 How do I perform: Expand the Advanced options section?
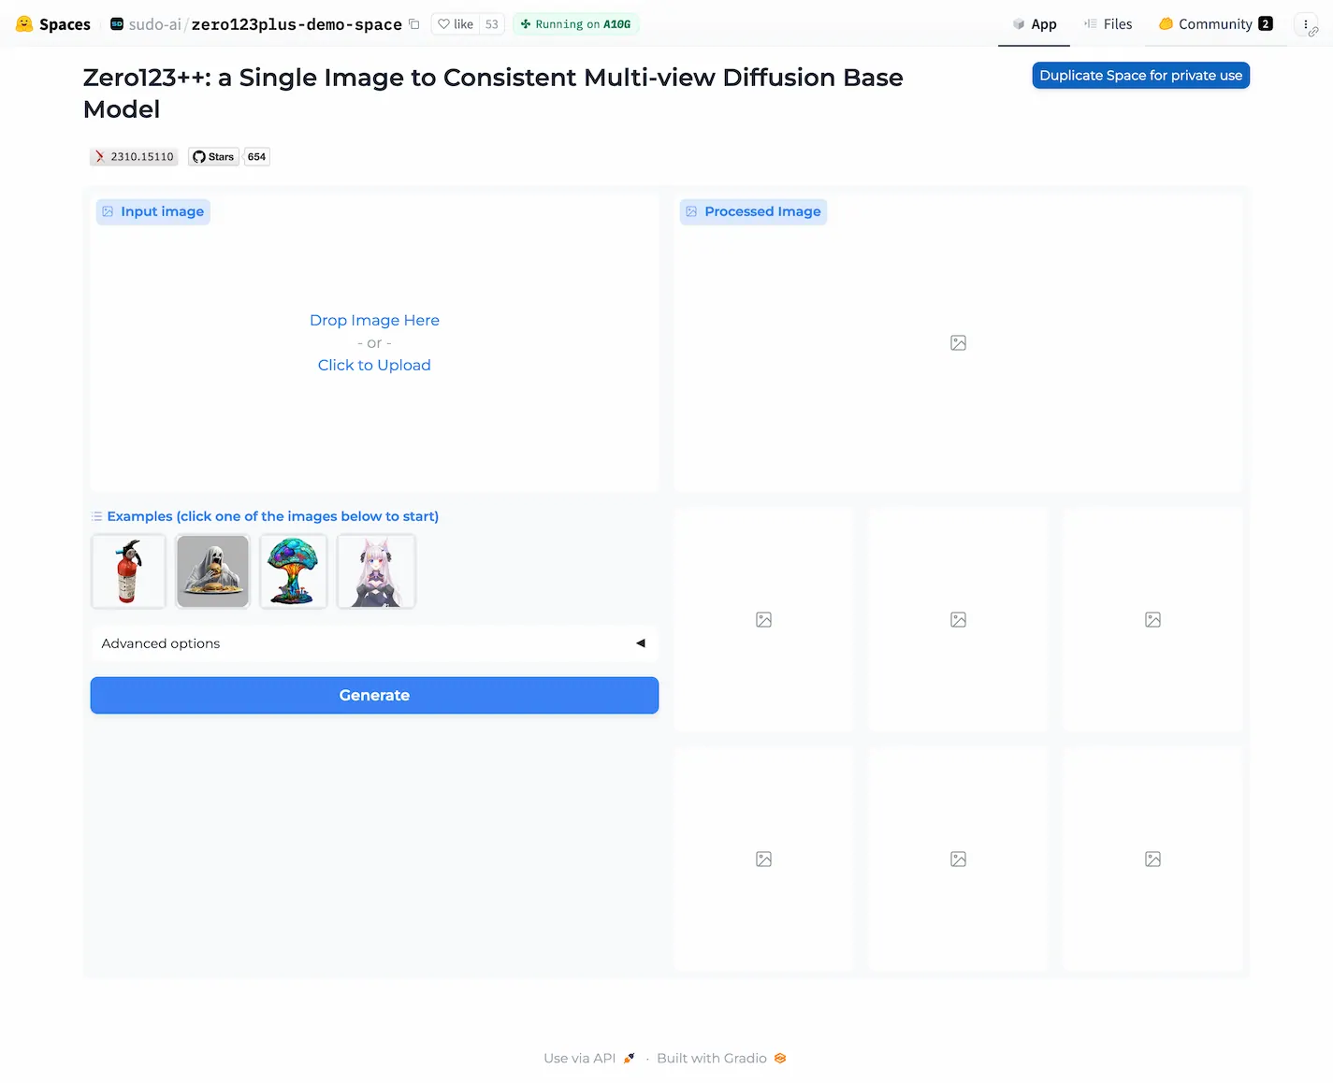pyautogui.click(x=374, y=643)
